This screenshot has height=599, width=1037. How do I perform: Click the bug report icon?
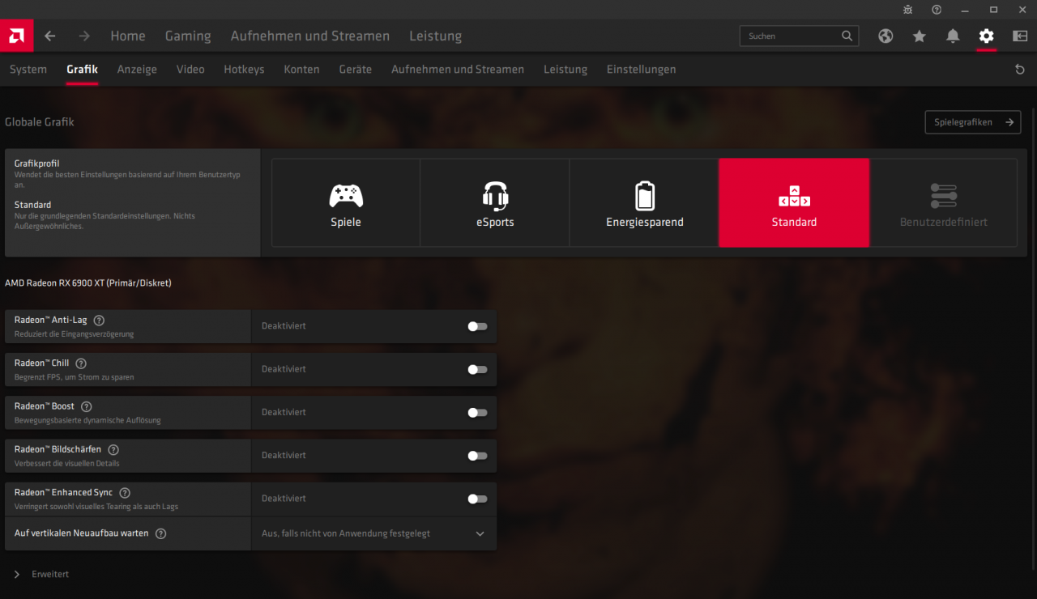coord(908,10)
